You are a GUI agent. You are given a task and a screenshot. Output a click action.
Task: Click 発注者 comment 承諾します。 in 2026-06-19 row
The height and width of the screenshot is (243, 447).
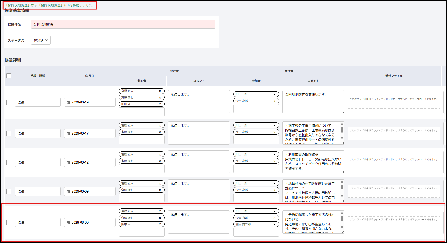(x=199, y=102)
